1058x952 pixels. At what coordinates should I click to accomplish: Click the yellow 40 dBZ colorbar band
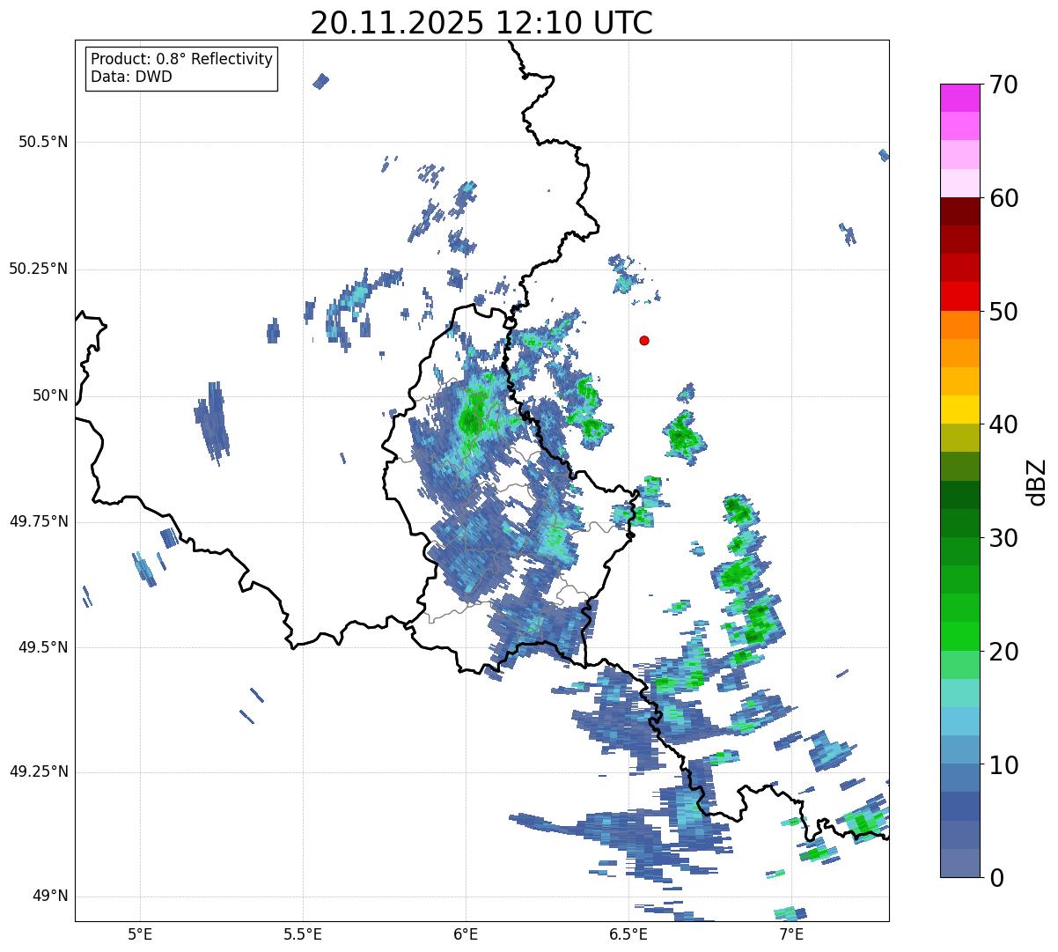[x=959, y=410]
